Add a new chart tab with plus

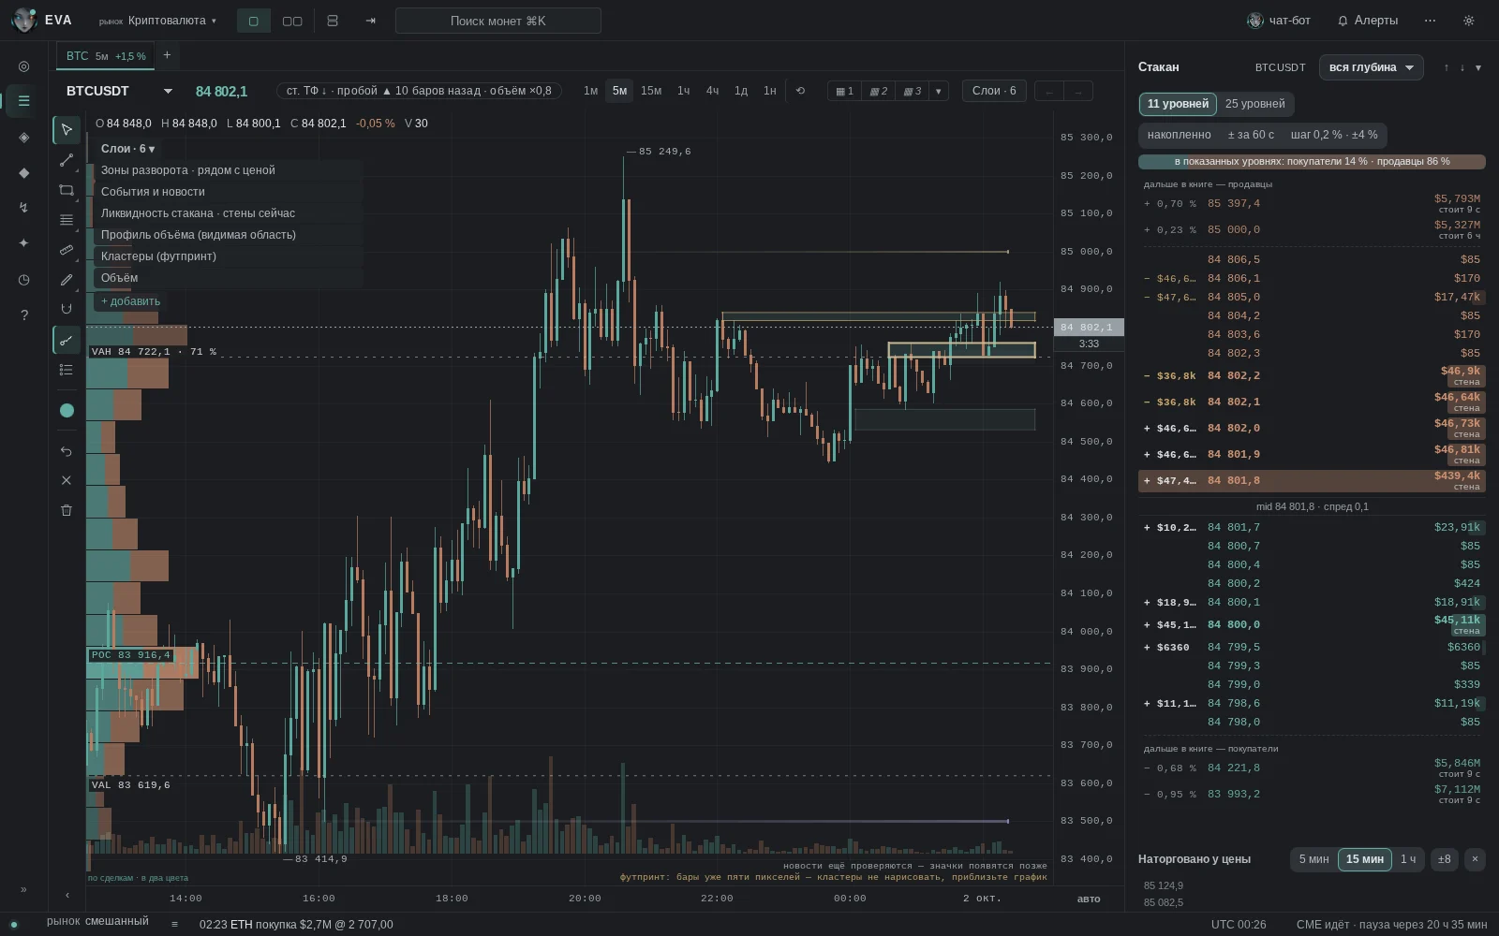point(167,55)
